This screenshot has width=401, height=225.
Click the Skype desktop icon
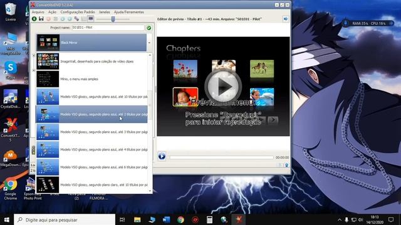point(11,70)
